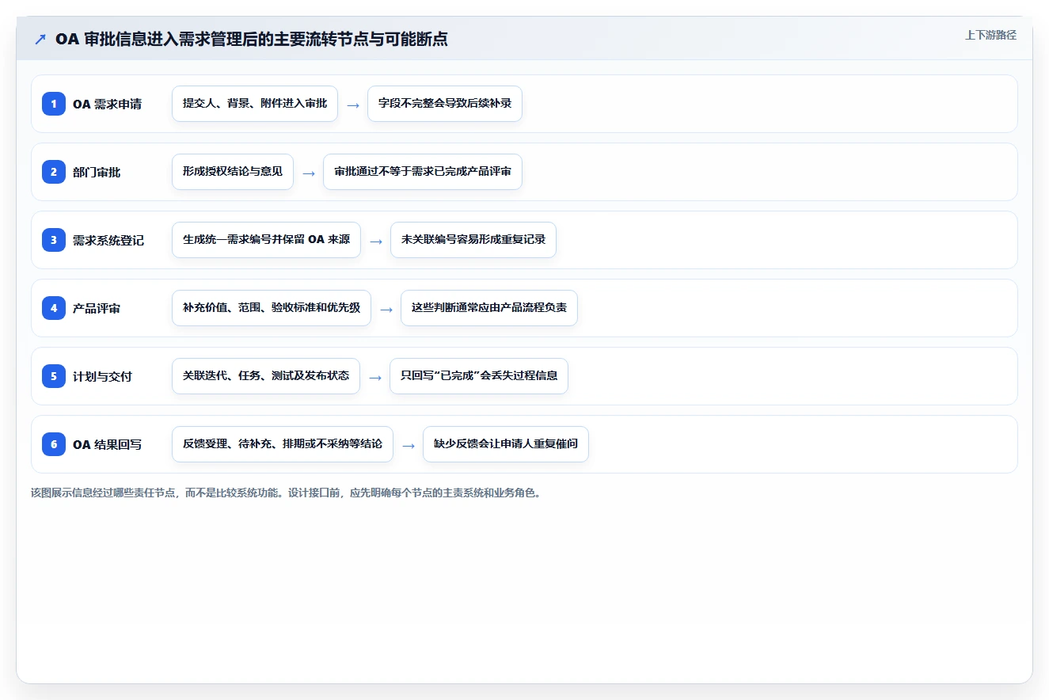Image resolution: width=1049 pixels, height=700 pixels.
Task: Click the 需求系统登记 step label
Action: (108, 240)
